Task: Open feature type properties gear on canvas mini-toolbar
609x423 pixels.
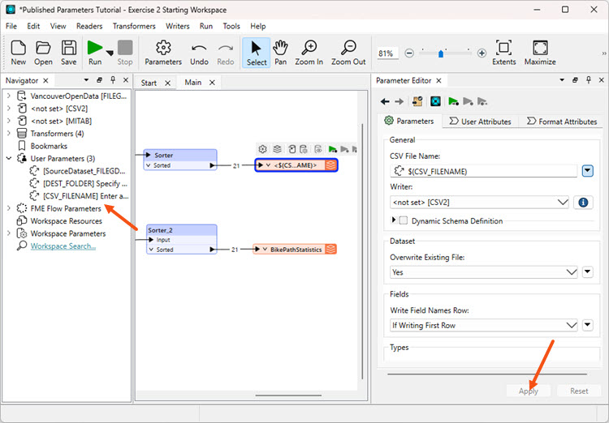Action: pos(262,149)
